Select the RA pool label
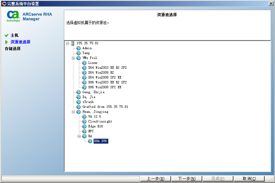275x183 pixels. pos(90,136)
